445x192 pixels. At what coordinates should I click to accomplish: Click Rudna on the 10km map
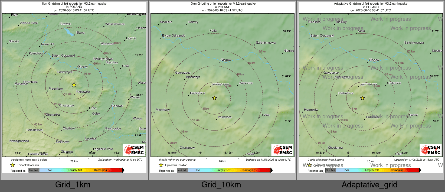coord(265,115)
